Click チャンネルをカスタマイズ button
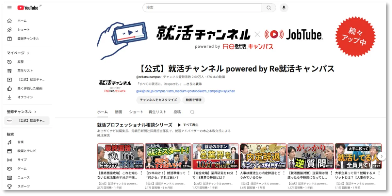The image size is (392, 196). pyautogui.click(x=158, y=100)
